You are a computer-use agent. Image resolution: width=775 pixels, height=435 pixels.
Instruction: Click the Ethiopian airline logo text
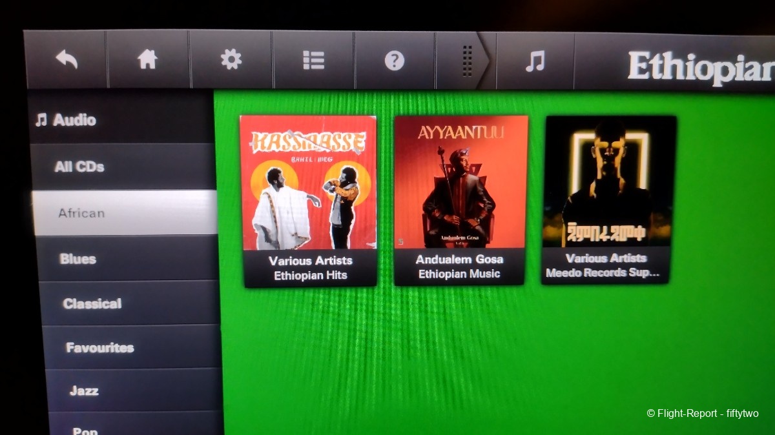click(x=701, y=67)
